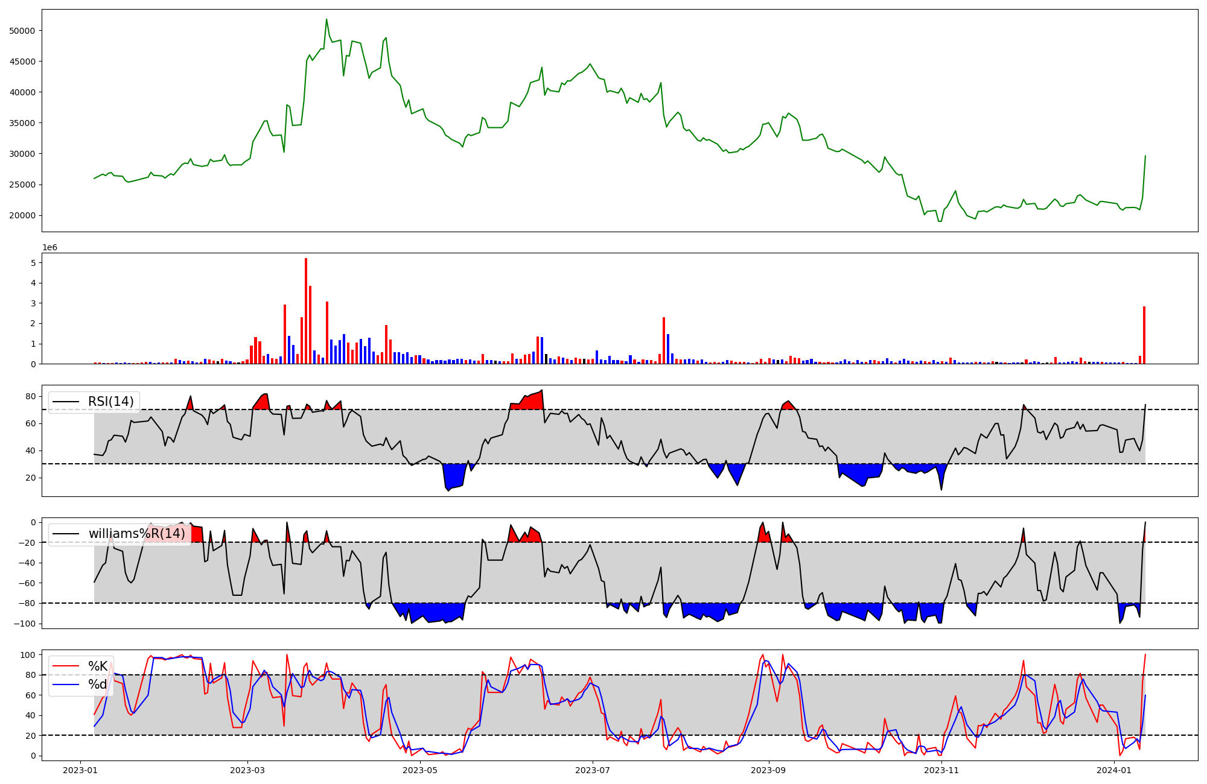Image resolution: width=1207 pixels, height=784 pixels.
Task: Click the 2023-05 x-axis date label
Action: [x=419, y=770]
